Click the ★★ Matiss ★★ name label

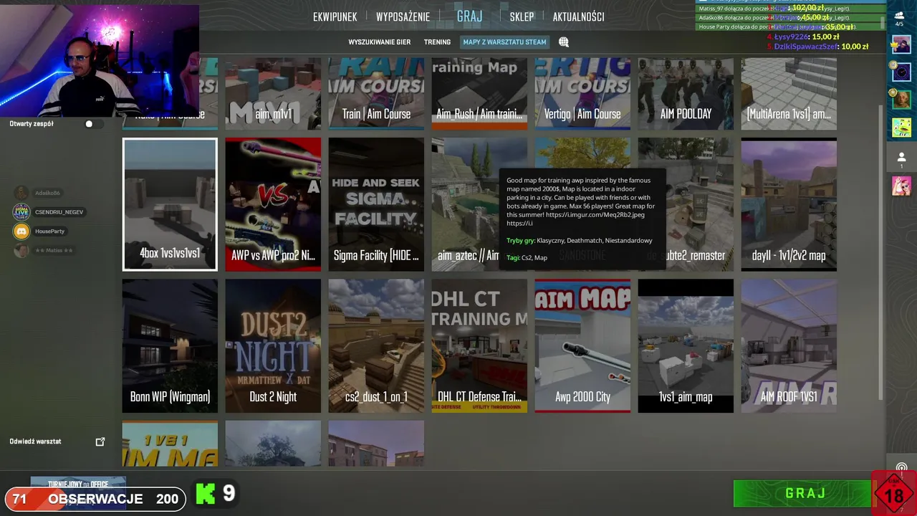coord(54,251)
